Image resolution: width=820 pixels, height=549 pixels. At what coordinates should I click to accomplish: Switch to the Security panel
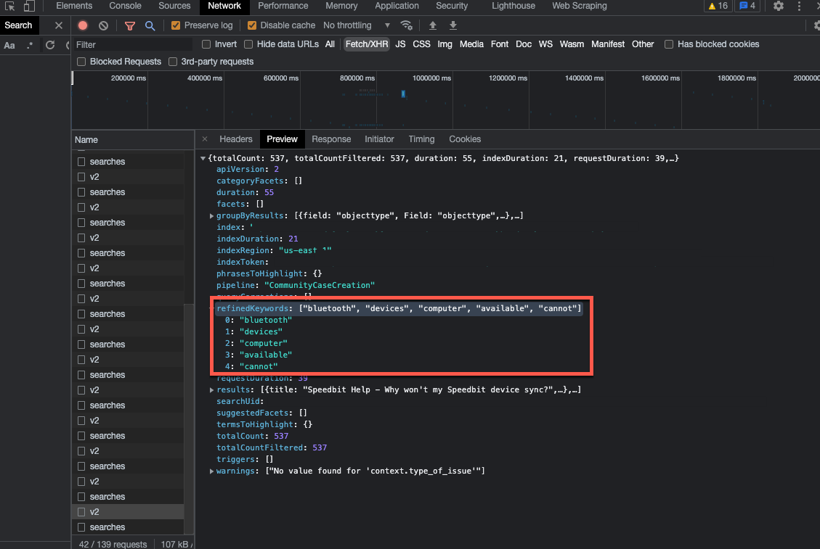[452, 6]
